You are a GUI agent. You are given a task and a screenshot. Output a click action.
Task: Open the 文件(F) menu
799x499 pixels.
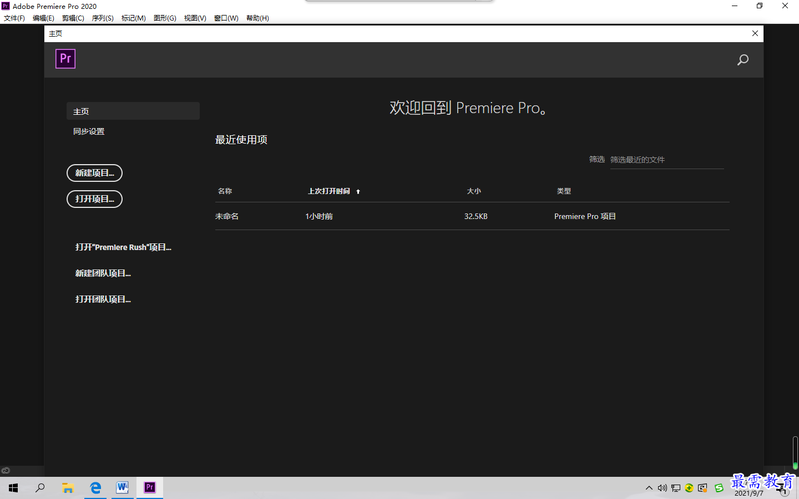tap(14, 18)
